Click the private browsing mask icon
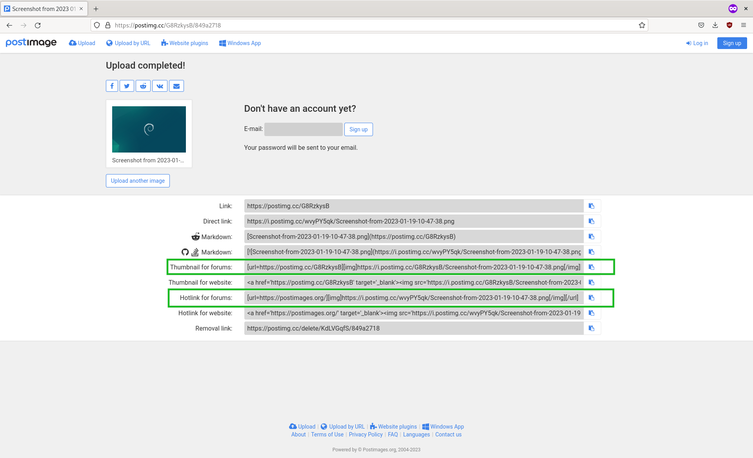753x458 pixels. [x=733, y=9]
